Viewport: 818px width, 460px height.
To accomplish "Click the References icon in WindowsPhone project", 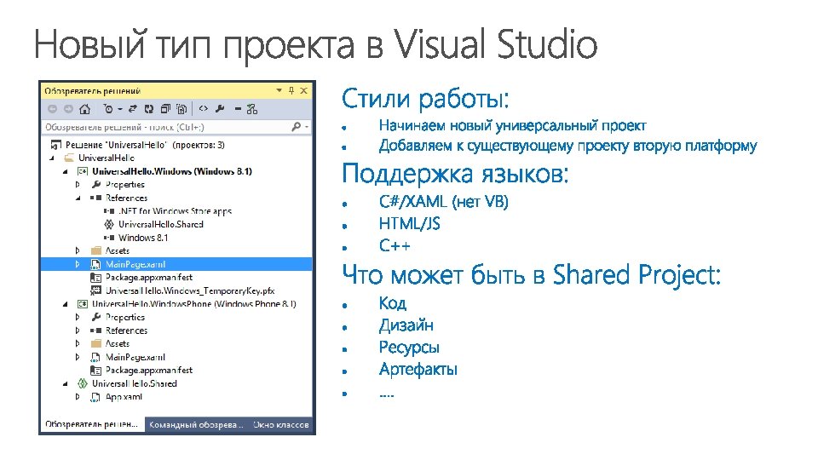I will 96,331.
